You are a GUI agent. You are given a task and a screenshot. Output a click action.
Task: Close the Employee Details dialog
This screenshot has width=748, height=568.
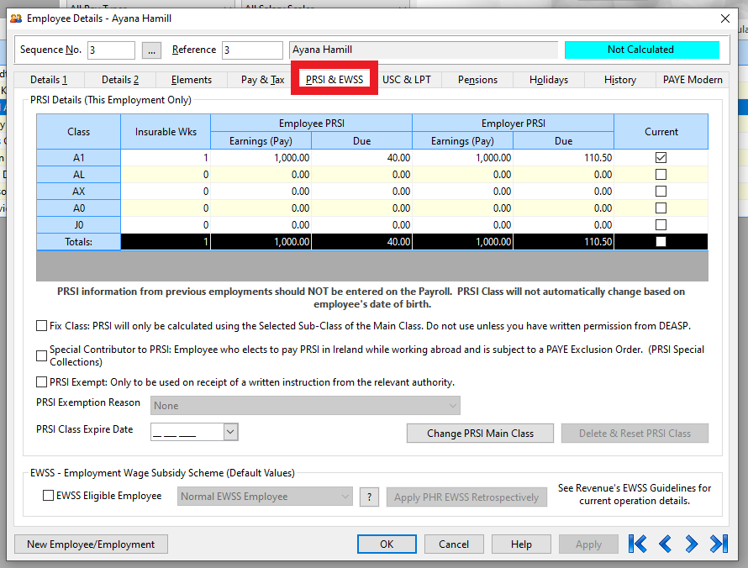725,18
